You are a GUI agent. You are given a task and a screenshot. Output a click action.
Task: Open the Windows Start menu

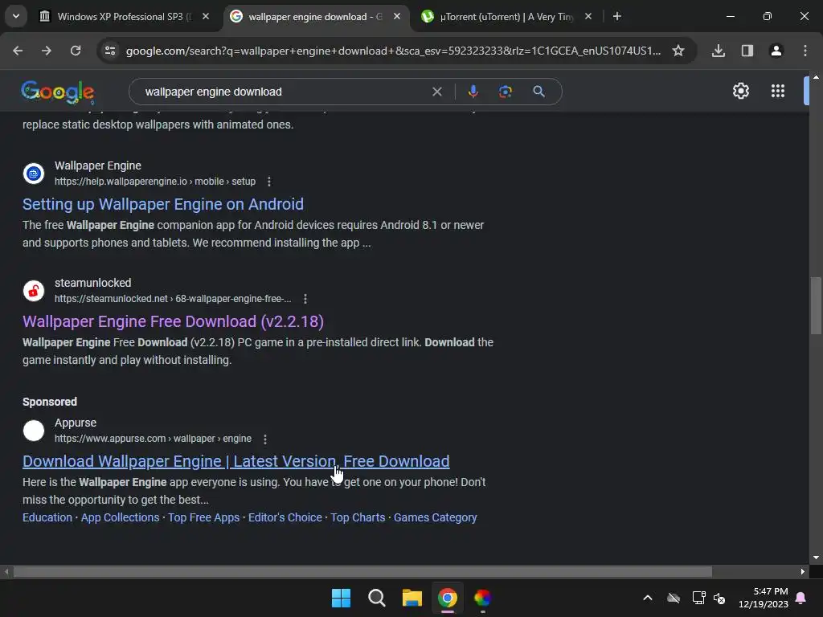click(x=341, y=598)
